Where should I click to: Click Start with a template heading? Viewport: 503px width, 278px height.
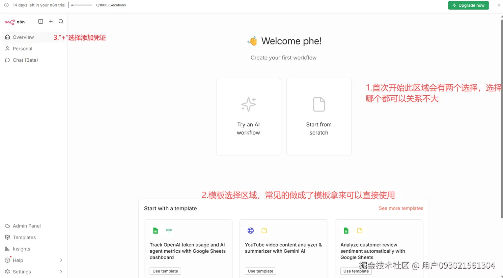(x=170, y=209)
